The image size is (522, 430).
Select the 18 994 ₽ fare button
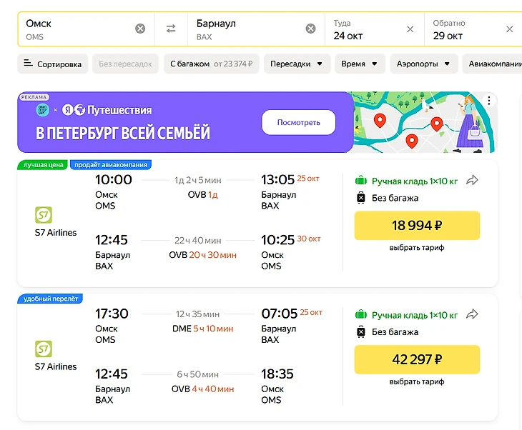(417, 226)
